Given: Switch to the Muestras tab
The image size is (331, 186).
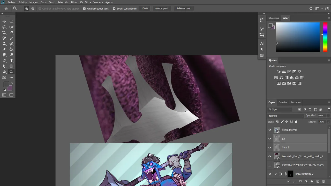Looking at the screenshot, I should coord(274,18).
